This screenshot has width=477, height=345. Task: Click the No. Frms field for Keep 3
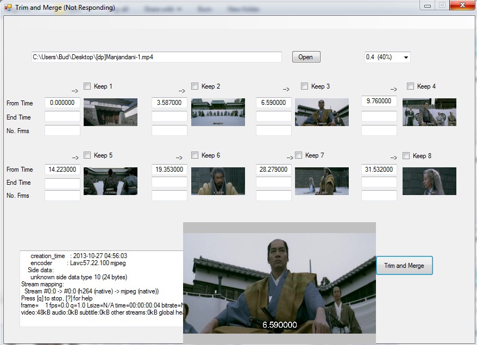point(273,130)
